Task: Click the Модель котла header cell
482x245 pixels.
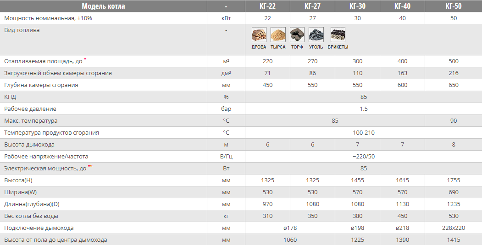Action: pyautogui.click(x=103, y=6)
